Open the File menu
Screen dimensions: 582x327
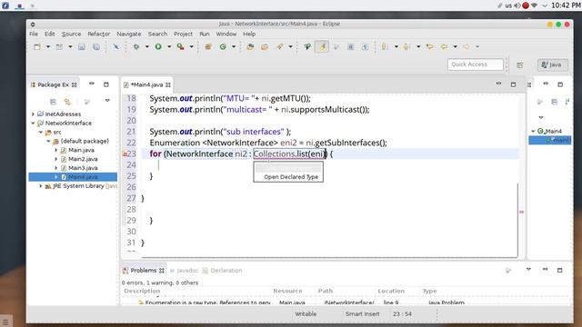34,34
